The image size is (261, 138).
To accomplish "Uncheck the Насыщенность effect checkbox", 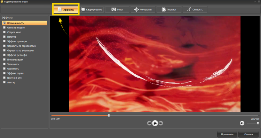I will [x=4, y=23].
